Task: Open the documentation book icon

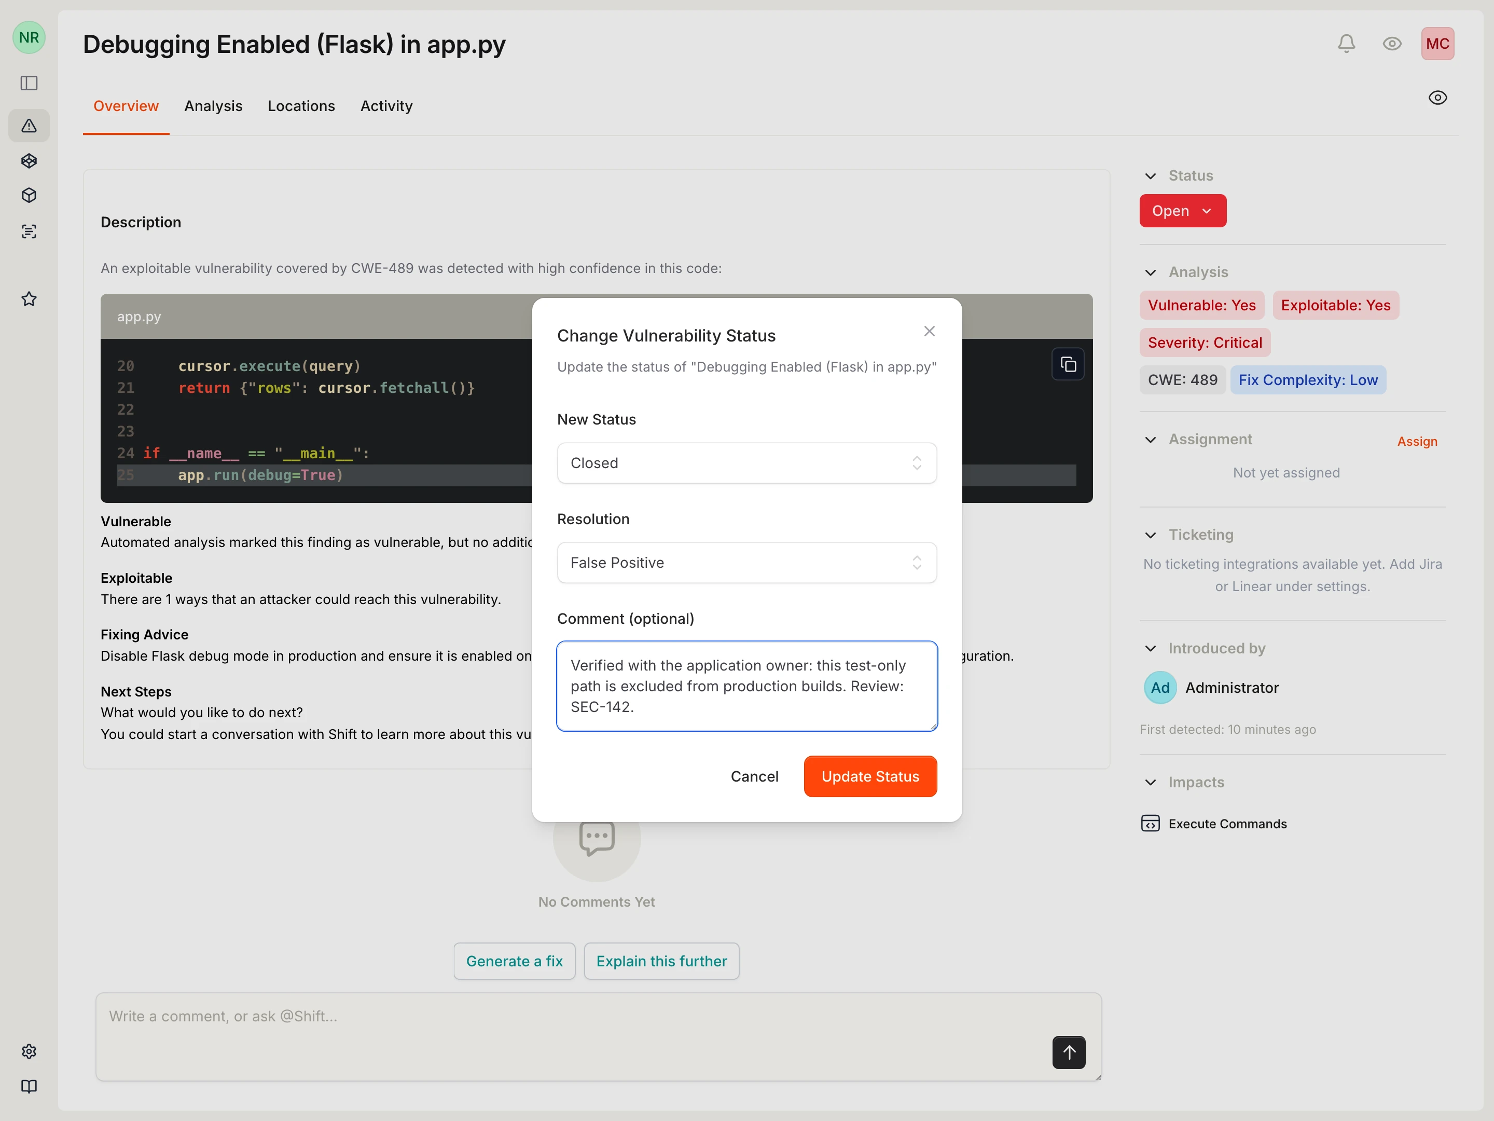Action: coord(29,1087)
